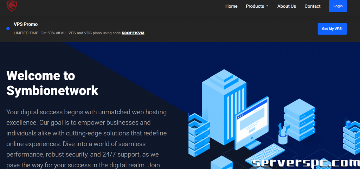
Task: Open the Products menu
Action: [255, 6]
